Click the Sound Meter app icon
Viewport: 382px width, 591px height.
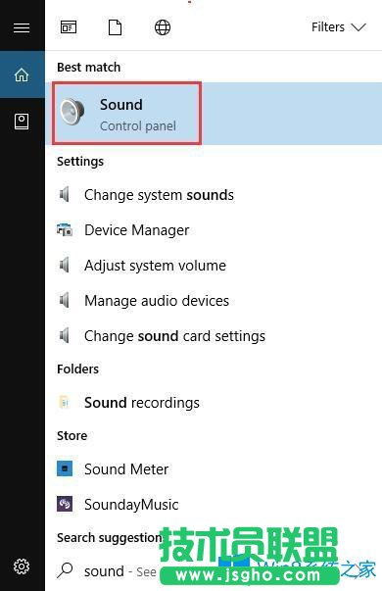click(x=65, y=468)
